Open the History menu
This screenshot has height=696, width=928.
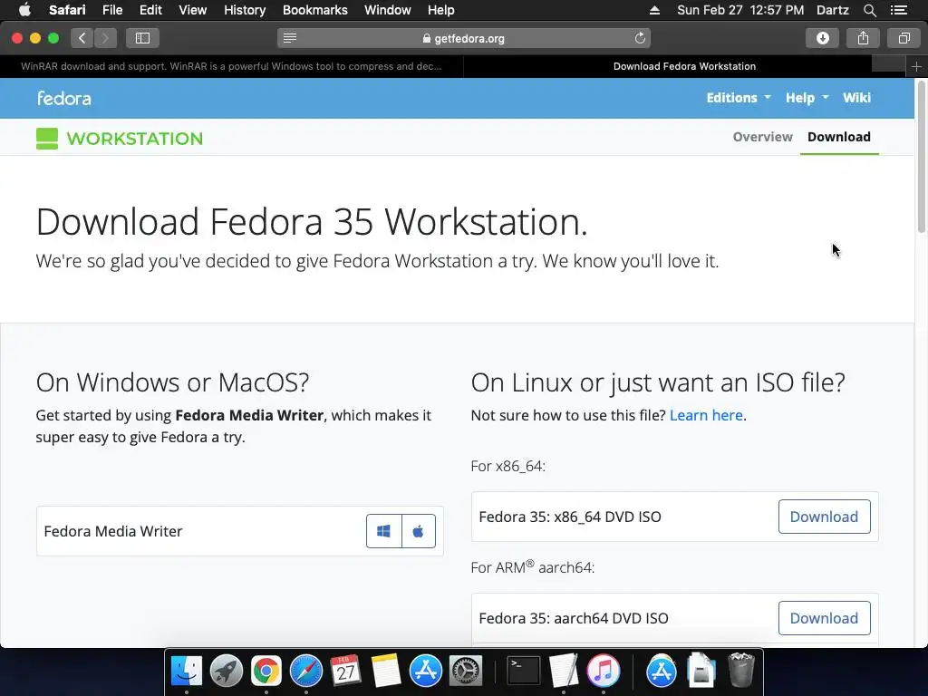tap(245, 10)
